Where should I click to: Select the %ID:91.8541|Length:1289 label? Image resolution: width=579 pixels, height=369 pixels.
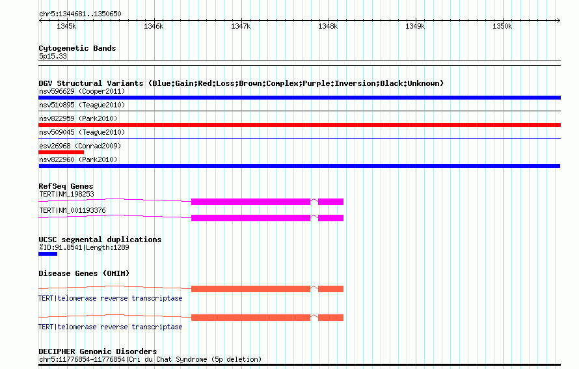point(84,247)
